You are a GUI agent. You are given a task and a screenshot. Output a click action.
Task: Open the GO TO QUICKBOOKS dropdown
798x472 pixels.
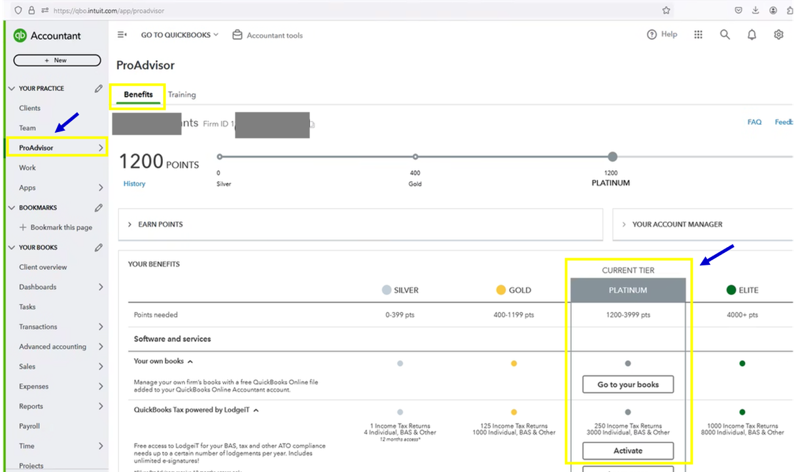(x=180, y=35)
